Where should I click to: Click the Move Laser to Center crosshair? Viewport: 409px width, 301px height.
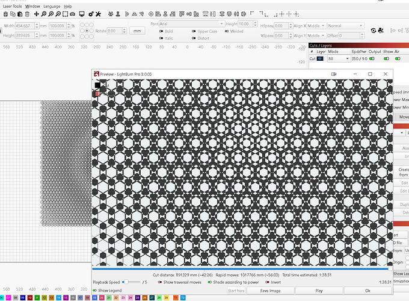(x=289, y=14)
